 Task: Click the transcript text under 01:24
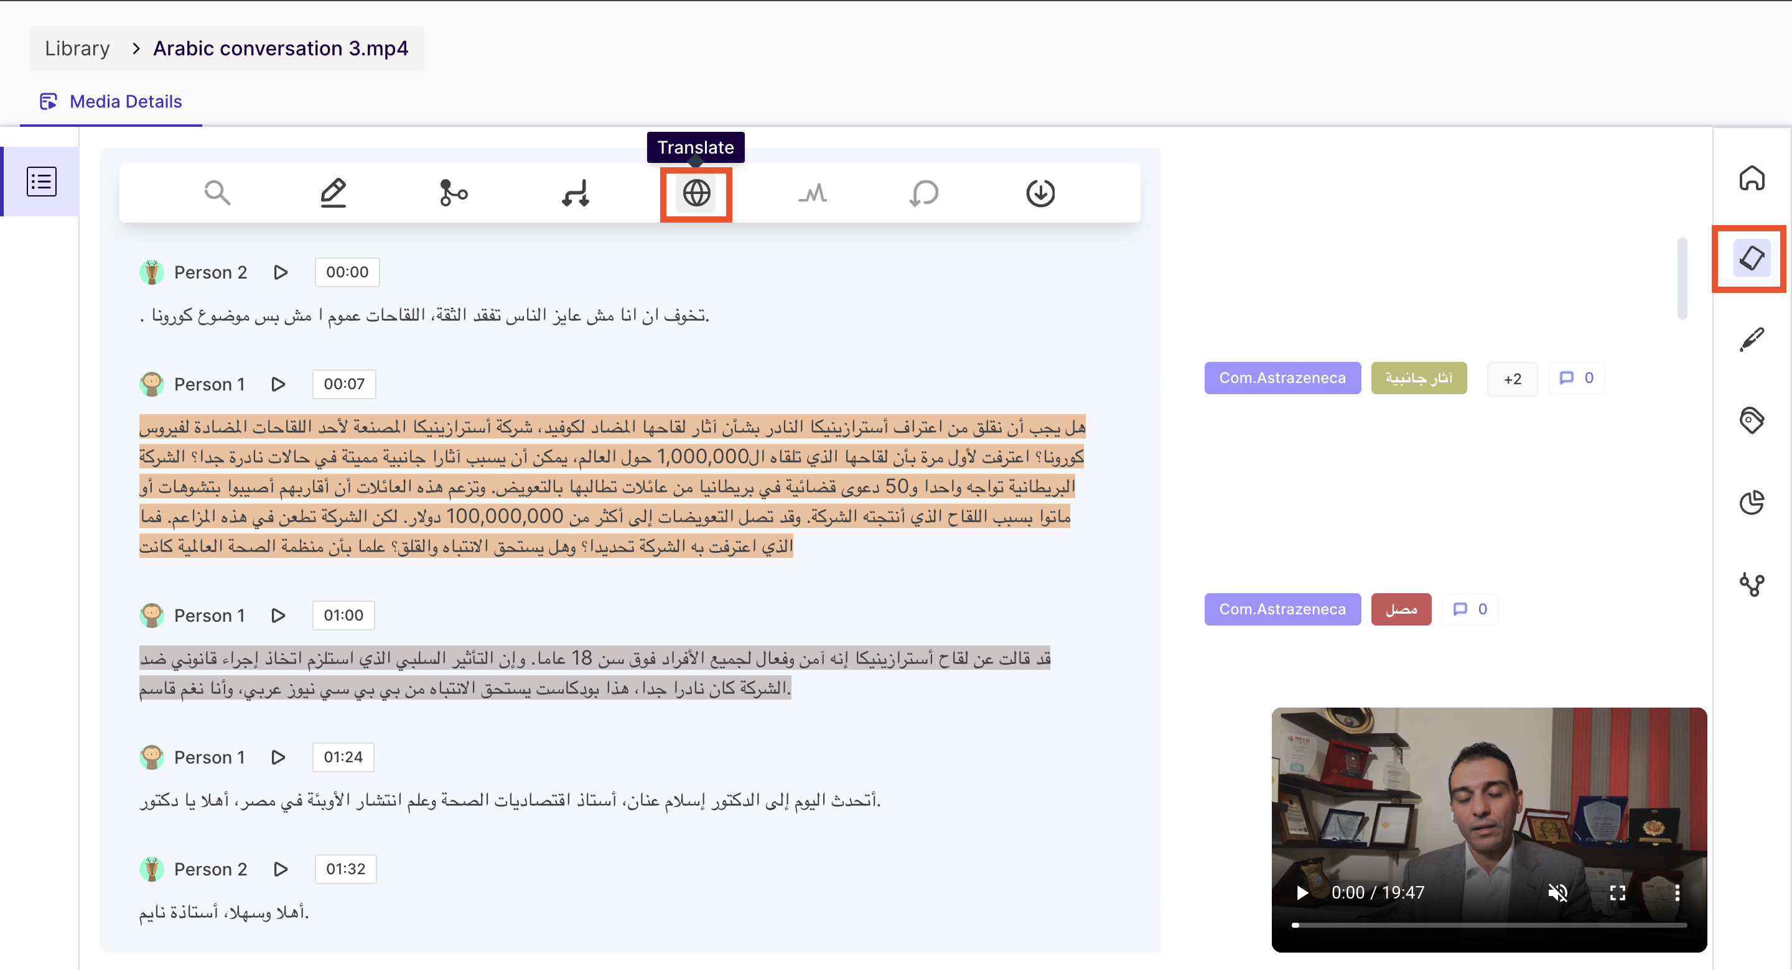point(510,800)
